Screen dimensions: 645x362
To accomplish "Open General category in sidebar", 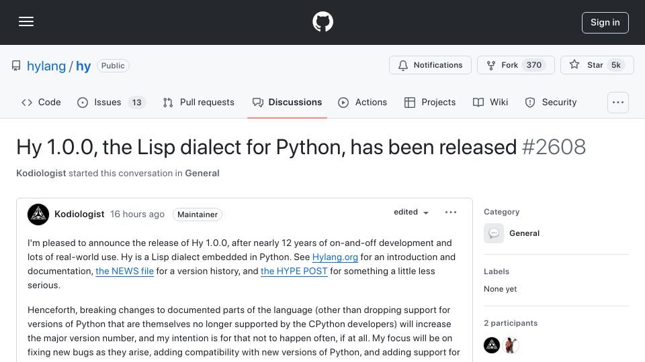I will [x=524, y=233].
